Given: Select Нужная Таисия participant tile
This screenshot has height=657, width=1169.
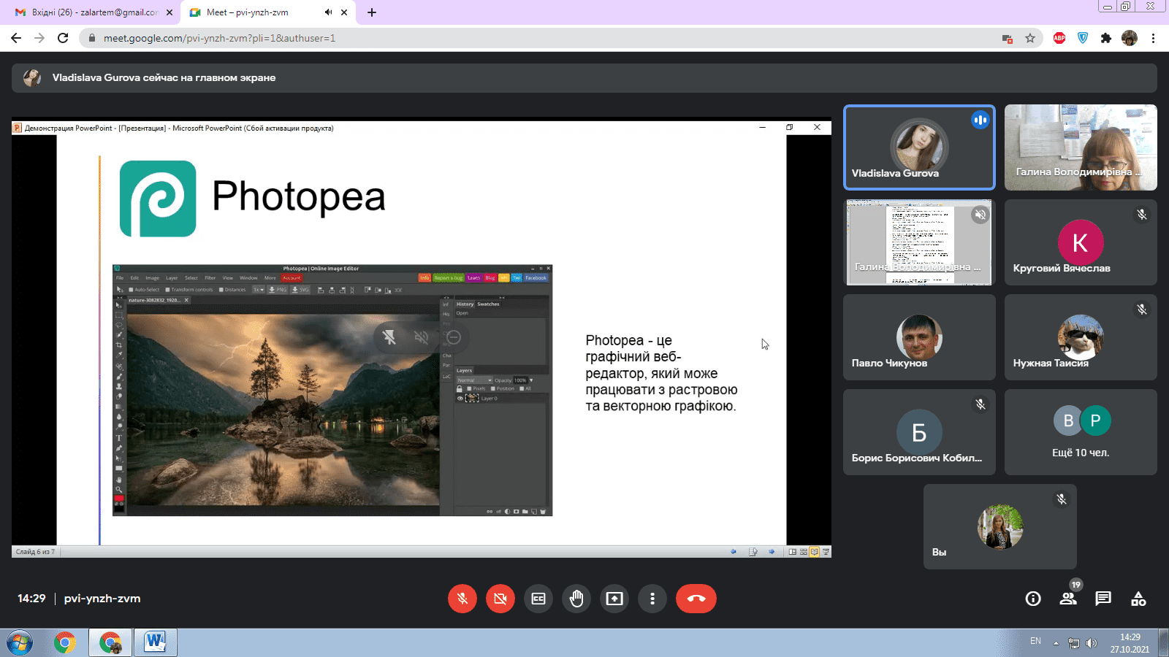Looking at the screenshot, I should pyautogui.click(x=1081, y=337).
